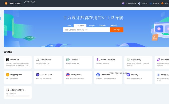Switch to the 百度搜索 tab

(102, 26)
